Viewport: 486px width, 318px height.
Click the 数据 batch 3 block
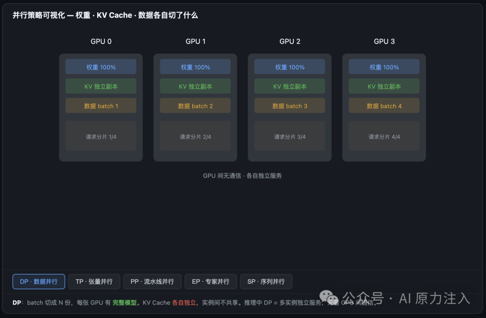[290, 106]
